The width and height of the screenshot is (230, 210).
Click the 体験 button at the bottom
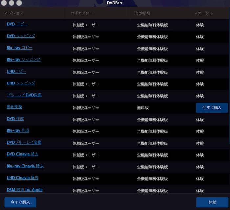tap(212, 202)
